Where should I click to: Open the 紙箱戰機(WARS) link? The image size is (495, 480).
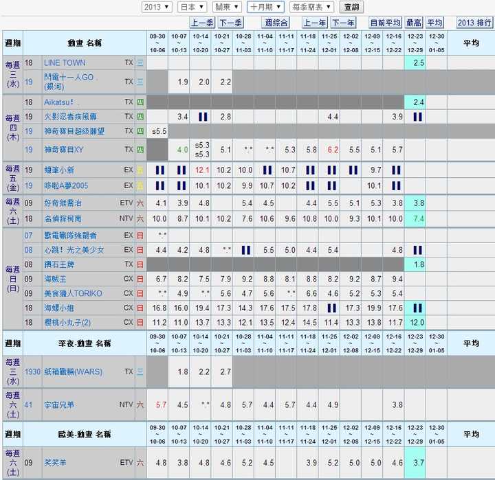point(73,372)
